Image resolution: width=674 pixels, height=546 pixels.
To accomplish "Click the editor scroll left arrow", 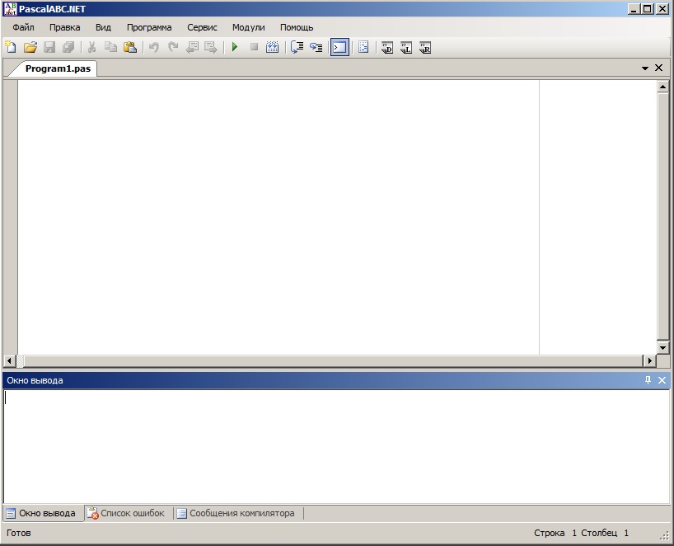I will pyautogui.click(x=9, y=360).
